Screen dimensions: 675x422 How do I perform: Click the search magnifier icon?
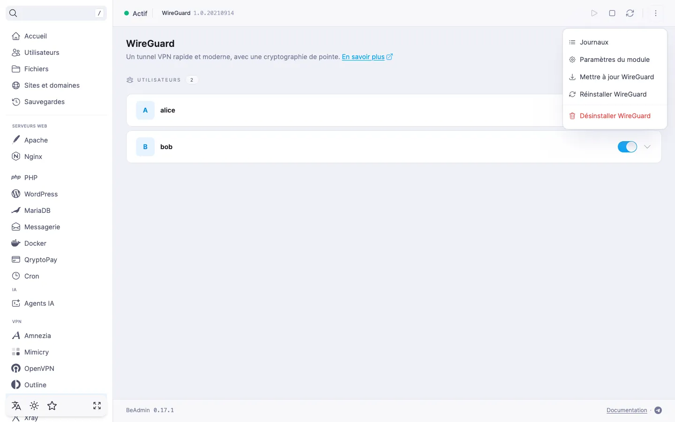(13, 13)
